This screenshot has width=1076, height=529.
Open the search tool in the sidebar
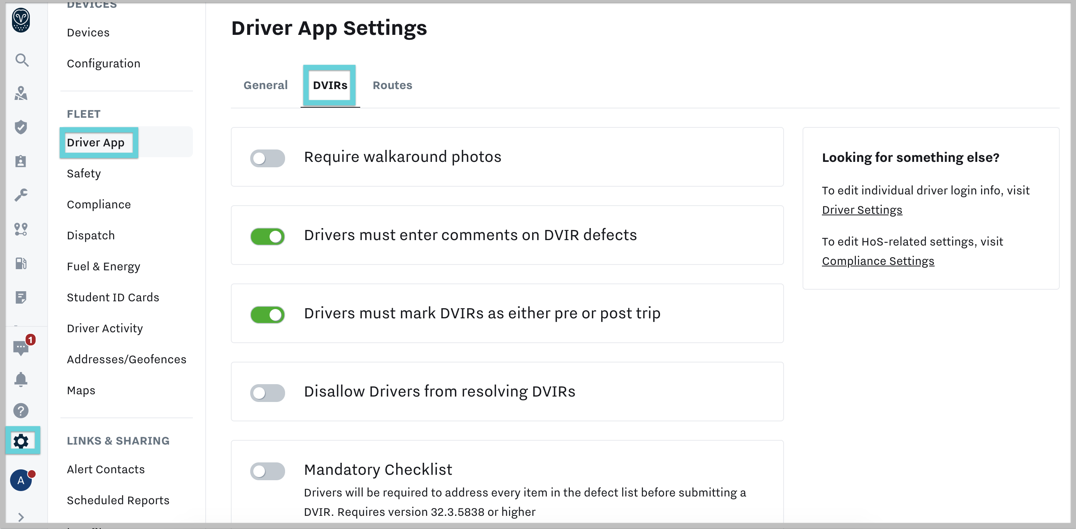coord(22,60)
